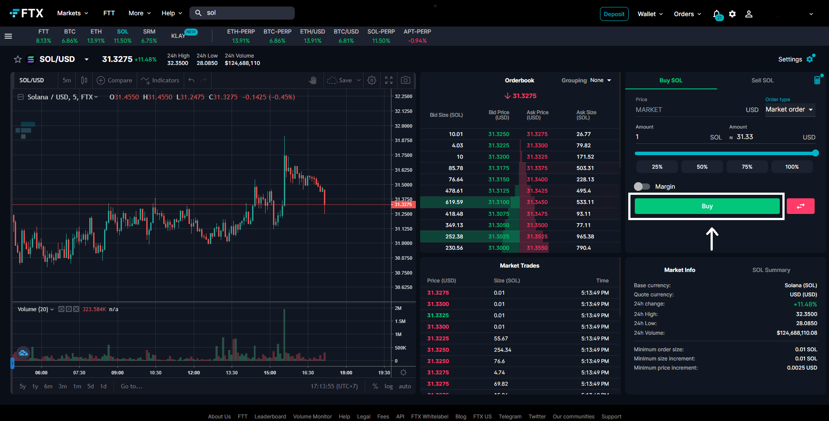
Task: Open chart settings gear
Action: [372, 80]
